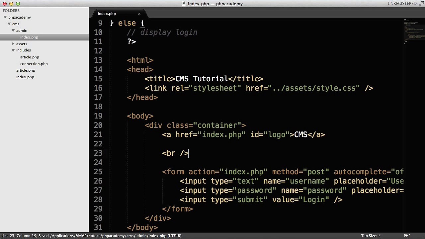
Task: Click the form 'post' method value
Action: point(316,172)
